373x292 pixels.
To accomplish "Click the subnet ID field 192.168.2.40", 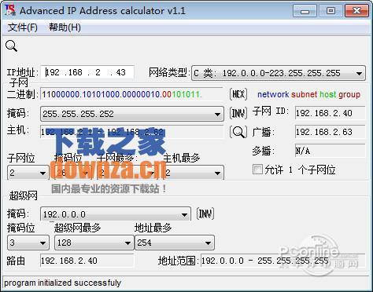I will coord(330,113).
